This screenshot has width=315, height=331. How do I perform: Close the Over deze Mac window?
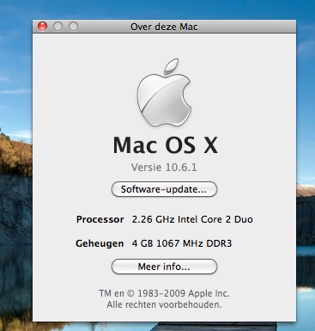pyautogui.click(x=43, y=27)
